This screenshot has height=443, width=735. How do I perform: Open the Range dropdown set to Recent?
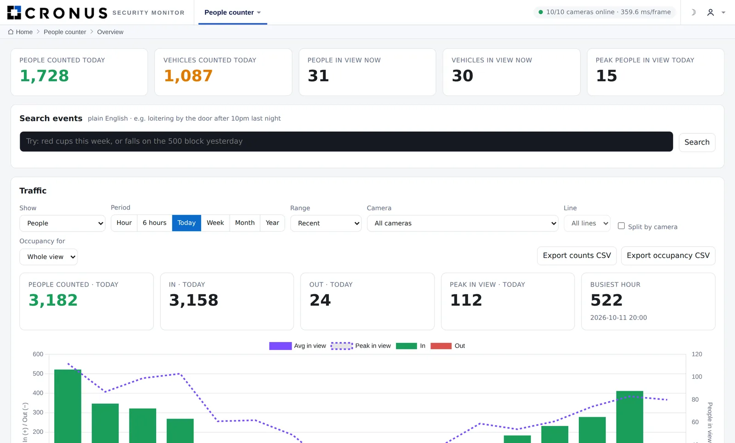(326, 223)
